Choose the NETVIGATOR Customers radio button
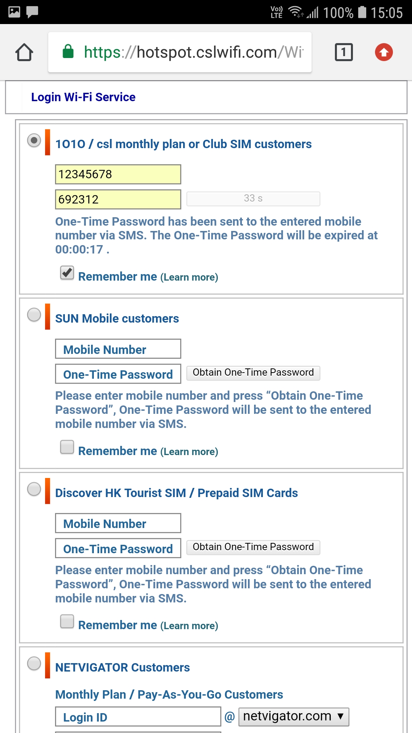 (34, 664)
